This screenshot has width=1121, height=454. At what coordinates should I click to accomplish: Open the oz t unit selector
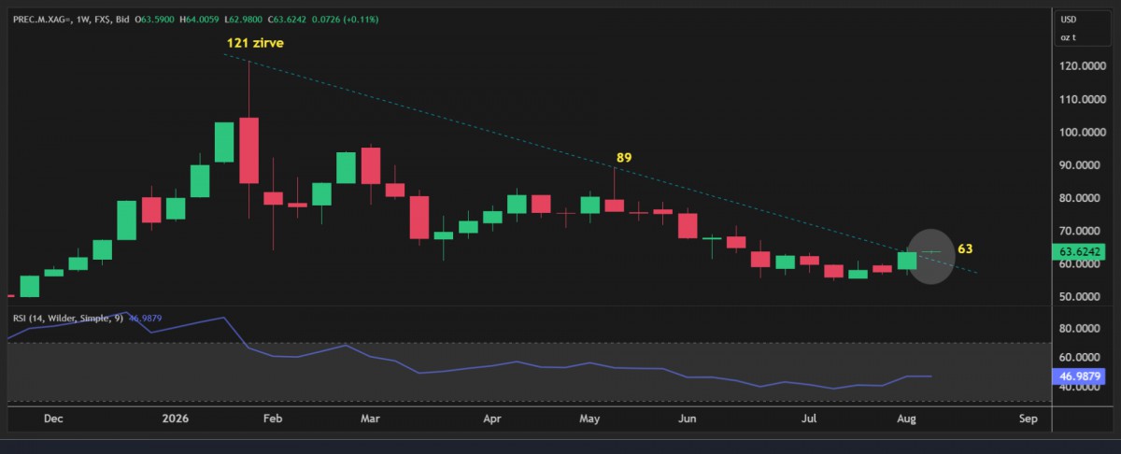[x=1068, y=37]
